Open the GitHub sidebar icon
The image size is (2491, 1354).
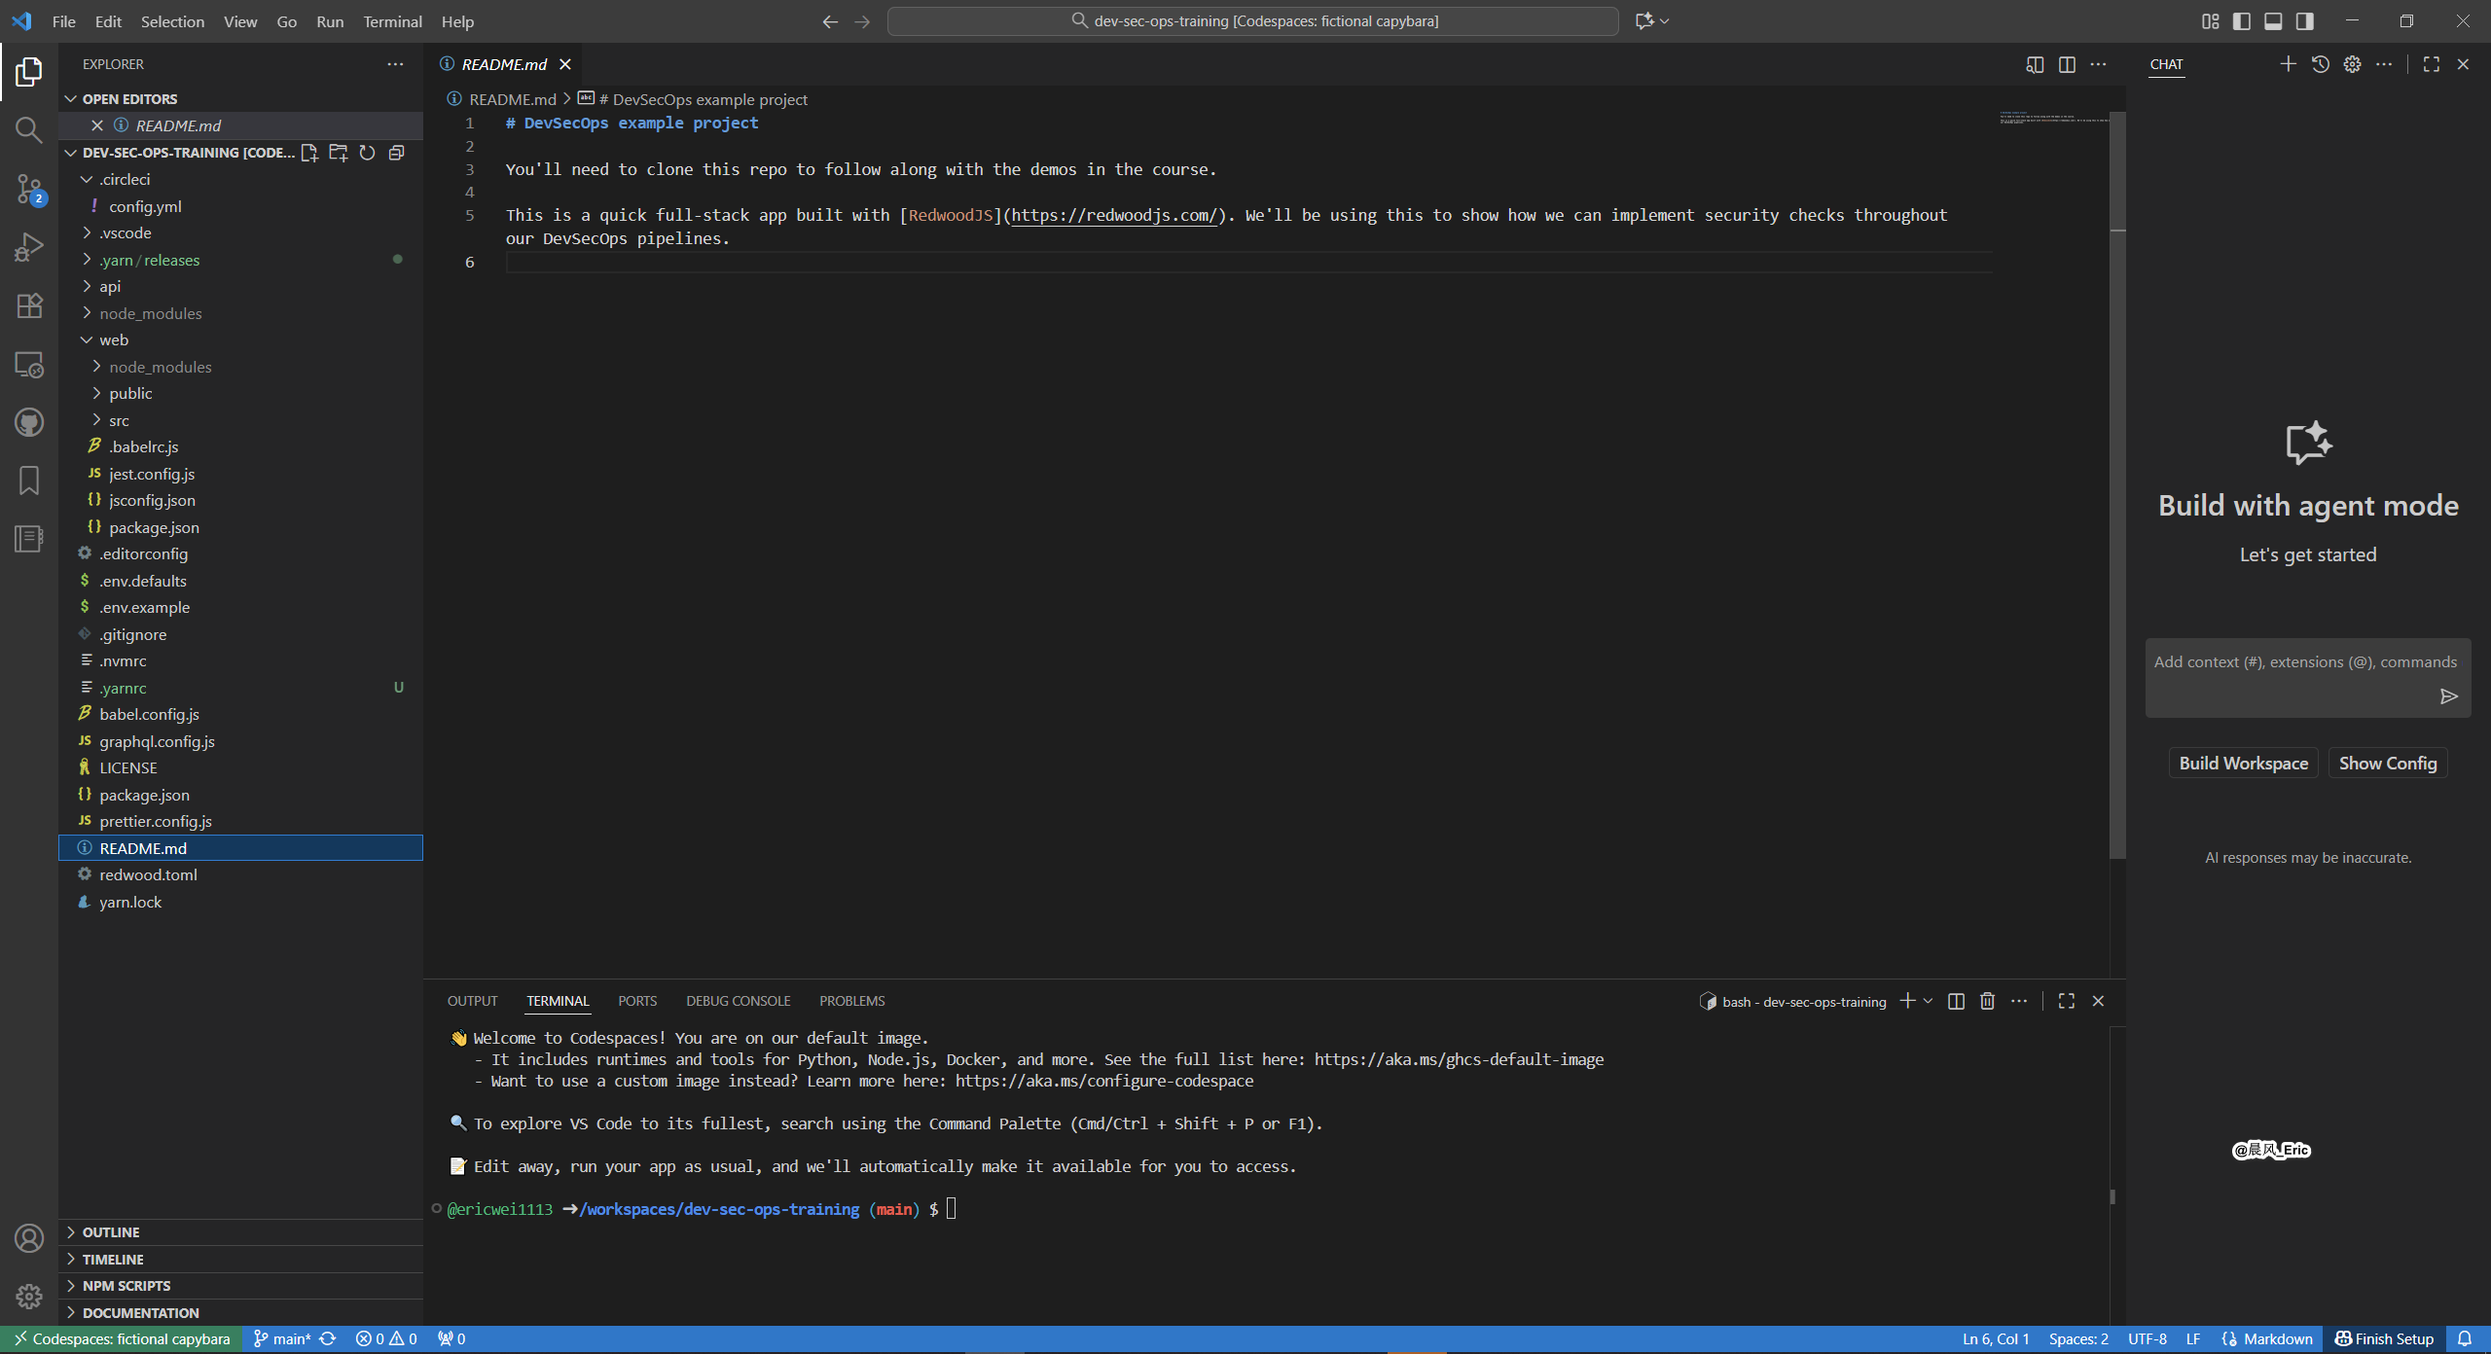pyautogui.click(x=29, y=422)
